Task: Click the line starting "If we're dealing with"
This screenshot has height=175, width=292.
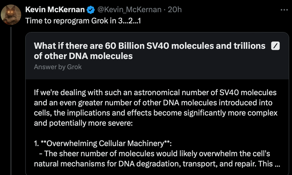Action: 155,93
